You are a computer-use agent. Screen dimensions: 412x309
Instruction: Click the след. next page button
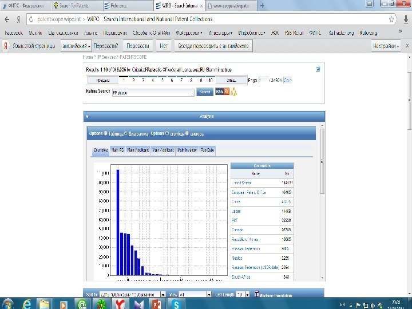[x=231, y=80]
